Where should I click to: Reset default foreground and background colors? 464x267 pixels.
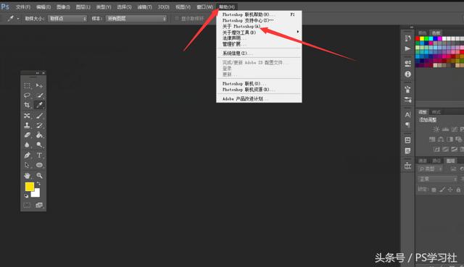(x=26, y=196)
